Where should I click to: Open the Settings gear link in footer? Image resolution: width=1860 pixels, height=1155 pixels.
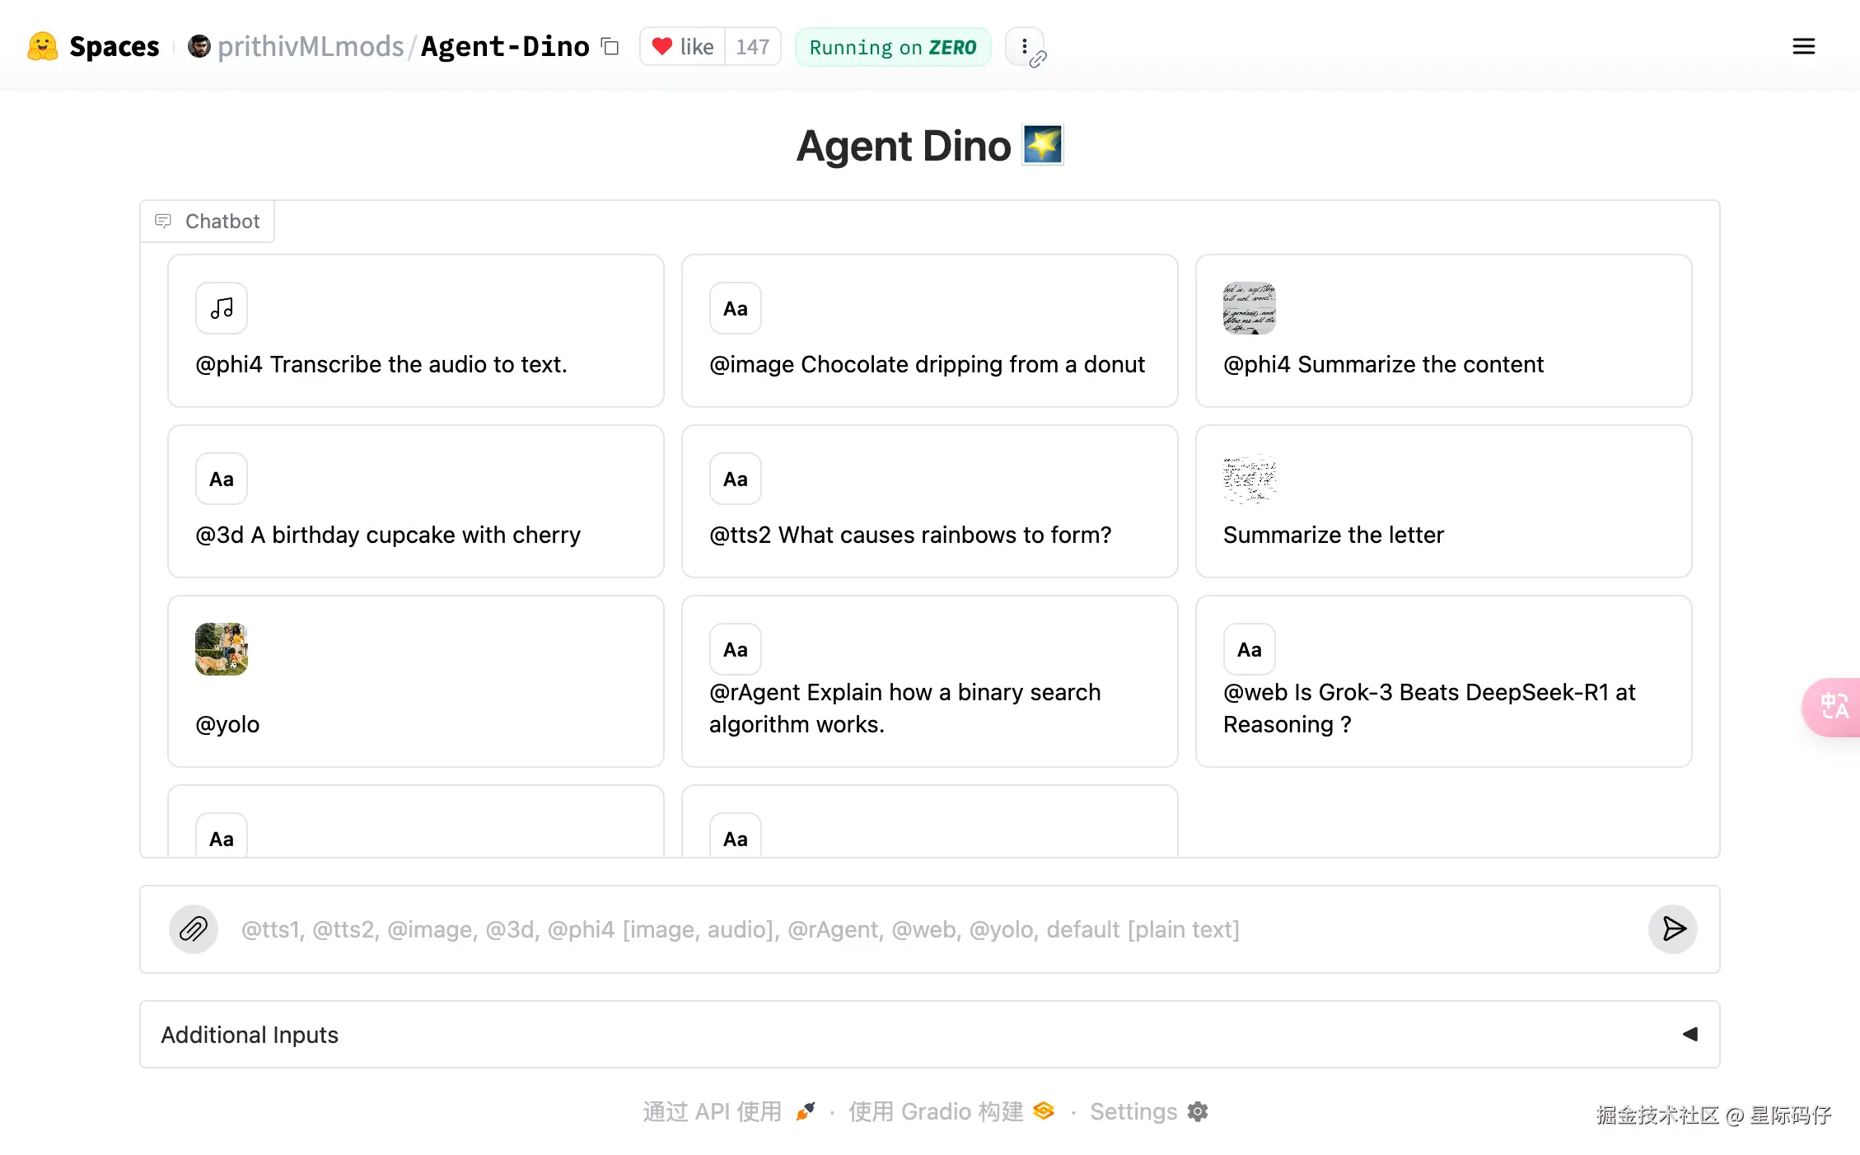[x=1148, y=1112]
